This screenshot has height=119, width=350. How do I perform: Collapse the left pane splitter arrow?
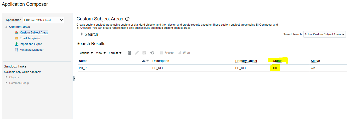click(74, 78)
